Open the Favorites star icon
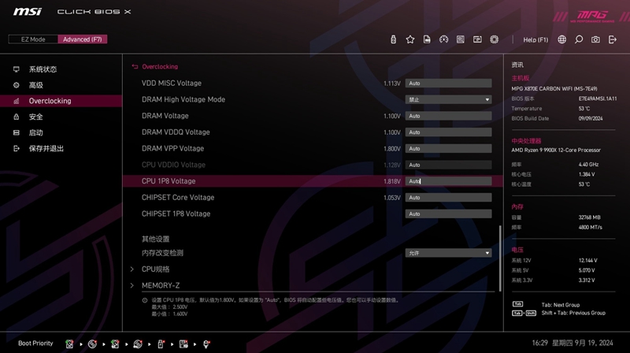 410,39
